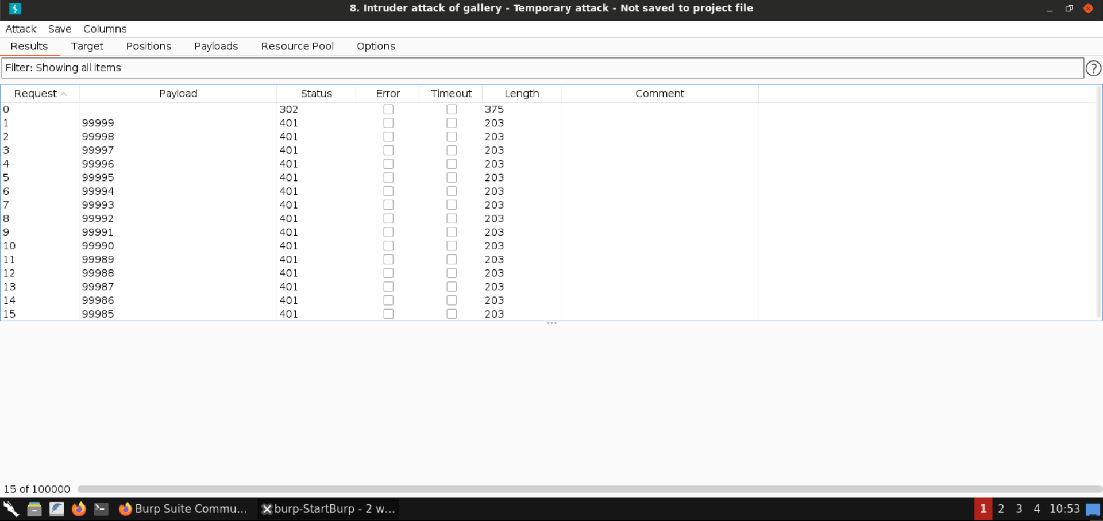
Task: Click the filter help question mark icon
Action: [1093, 68]
